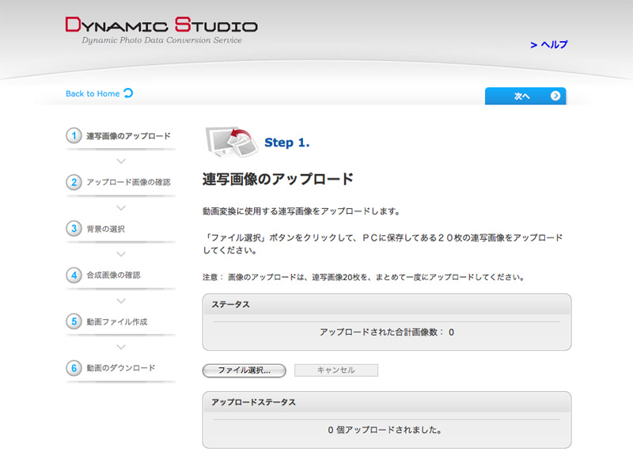
Task: Click the arrow icon on the 次へ button
Action: tap(555, 96)
